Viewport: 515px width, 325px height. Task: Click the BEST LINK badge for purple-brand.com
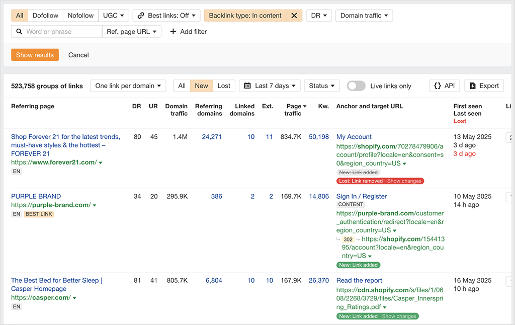coord(39,214)
